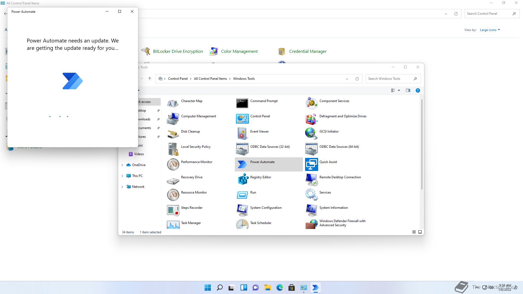Image resolution: width=523 pixels, height=294 pixels.
Task: Switch to details view in status bar
Action: click(414, 232)
